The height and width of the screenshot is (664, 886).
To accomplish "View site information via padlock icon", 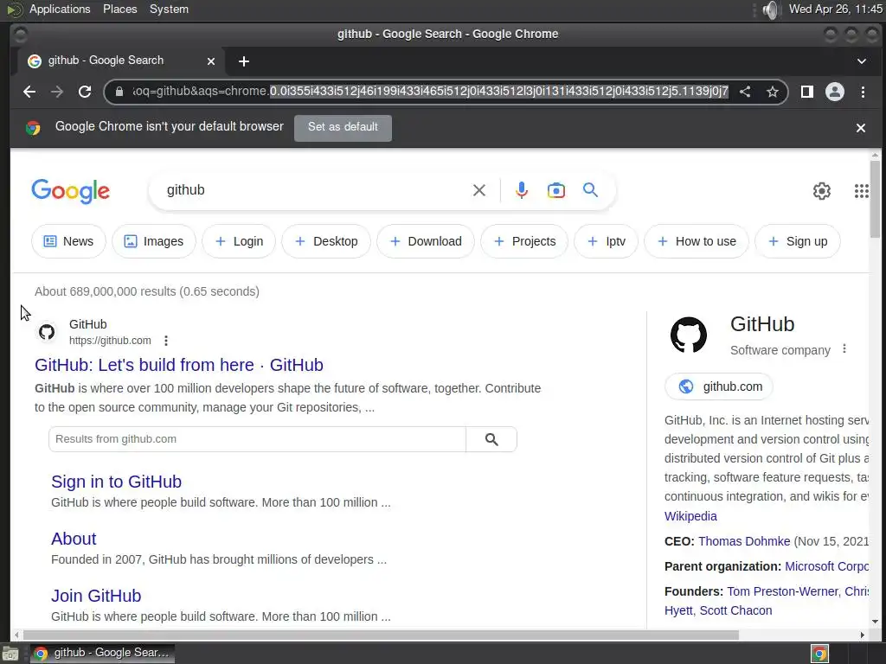I will point(119,92).
